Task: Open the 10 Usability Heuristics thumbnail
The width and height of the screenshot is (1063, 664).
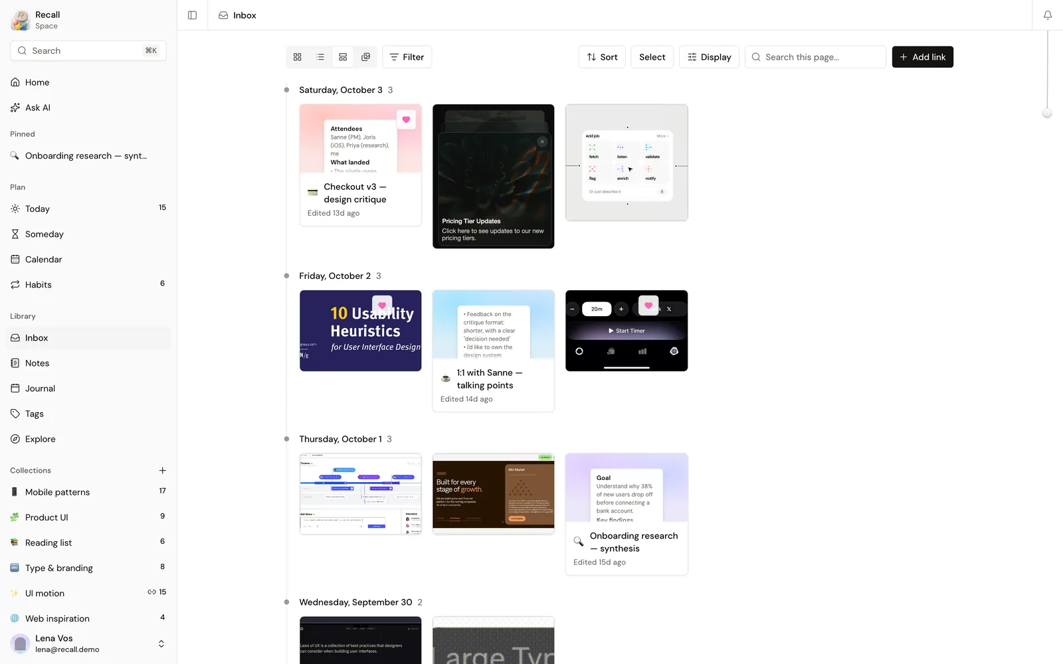Action: pos(360,331)
